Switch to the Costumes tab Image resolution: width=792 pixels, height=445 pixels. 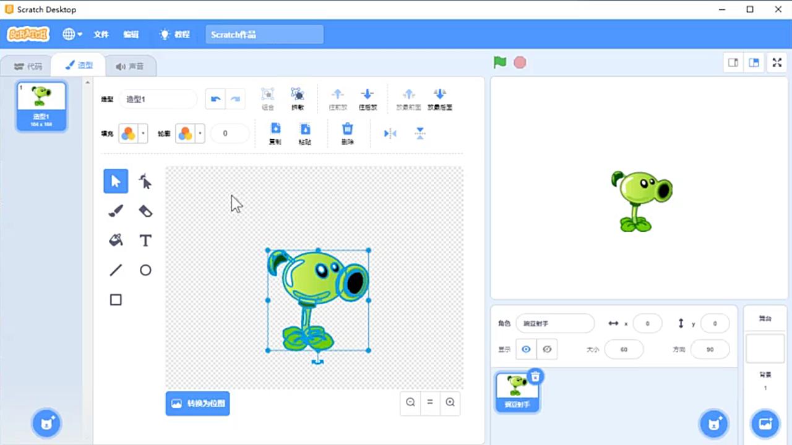coord(79,65)
